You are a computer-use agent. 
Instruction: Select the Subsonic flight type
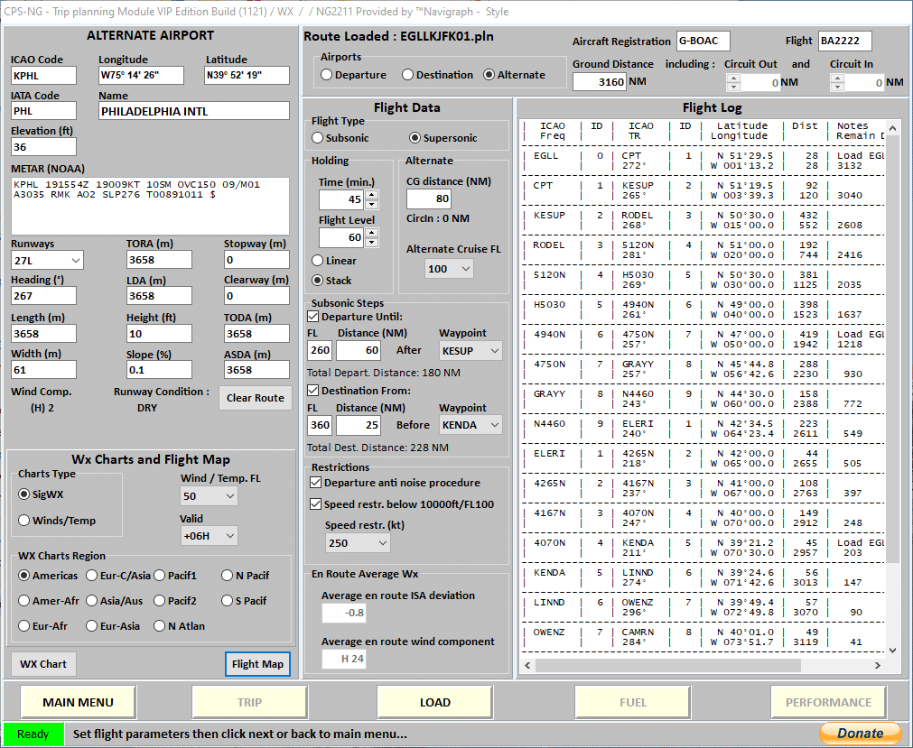[x=318, y=138]
